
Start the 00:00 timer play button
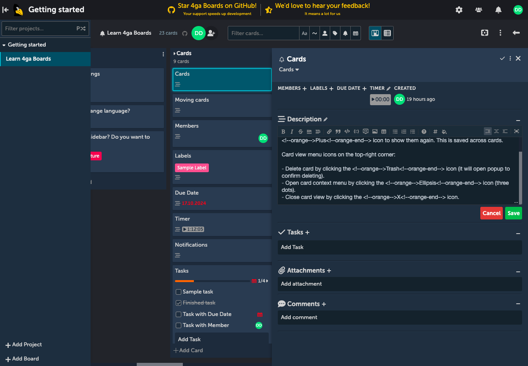pyautogui.click(x=380, y=99)
